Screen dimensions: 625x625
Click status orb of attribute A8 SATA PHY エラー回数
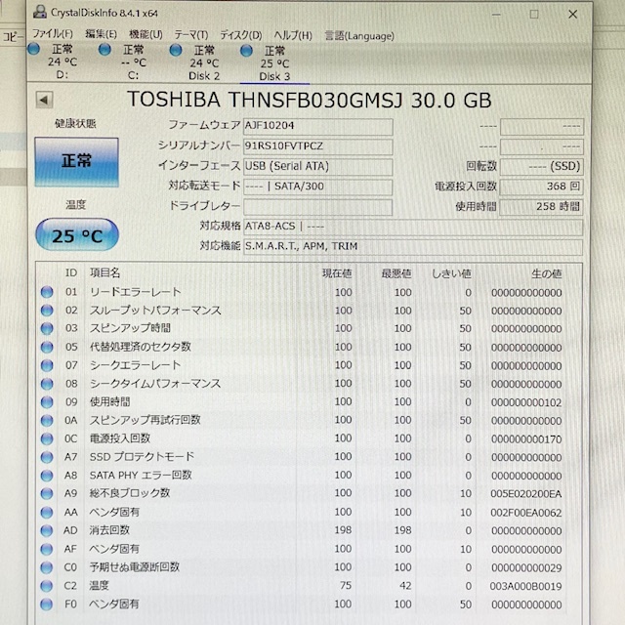pyautogui.click(x=47, y=476)
